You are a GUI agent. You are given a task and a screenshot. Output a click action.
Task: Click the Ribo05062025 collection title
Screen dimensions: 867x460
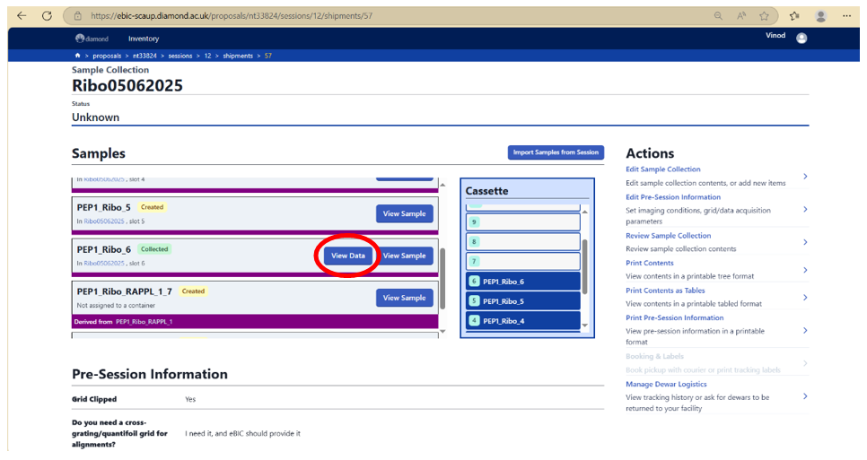pyautogui.click(x=127, y=85)
